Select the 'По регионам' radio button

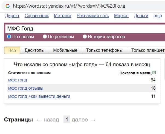45,36
